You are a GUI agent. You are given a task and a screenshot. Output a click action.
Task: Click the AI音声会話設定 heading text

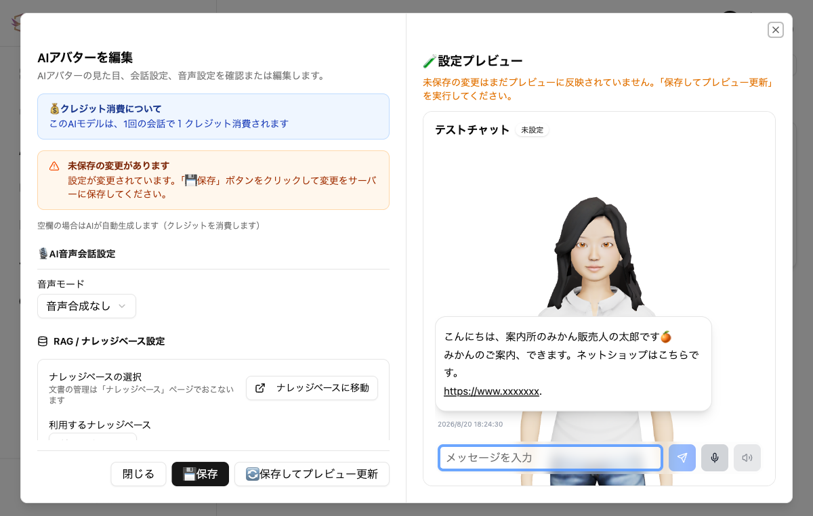point(82,254)
